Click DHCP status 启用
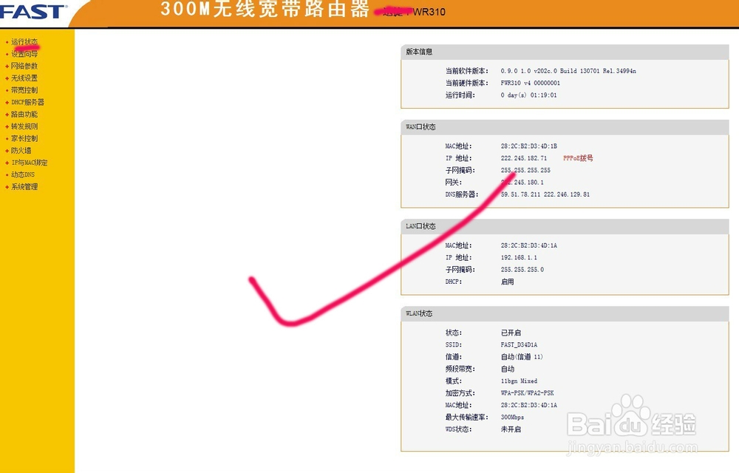The image size is (739, 473). pos(507,282)
